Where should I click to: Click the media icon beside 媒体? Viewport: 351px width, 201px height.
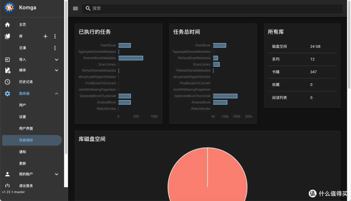coord(7,70)
